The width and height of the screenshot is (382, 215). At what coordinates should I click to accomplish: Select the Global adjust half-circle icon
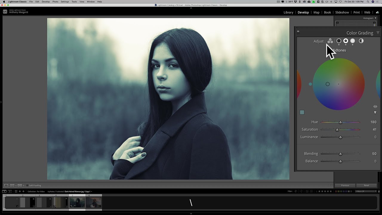361,41
